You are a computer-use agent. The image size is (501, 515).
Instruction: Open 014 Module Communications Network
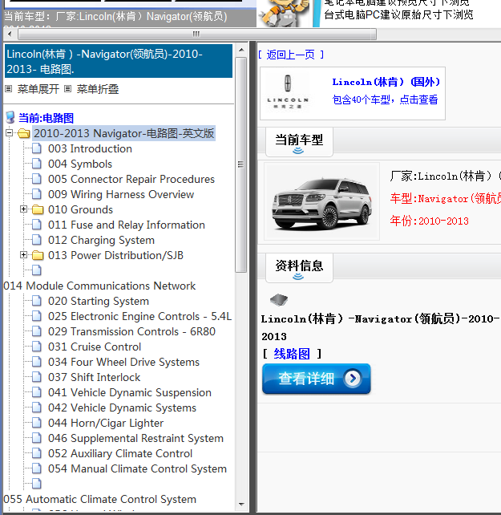[x=99, y=286]
